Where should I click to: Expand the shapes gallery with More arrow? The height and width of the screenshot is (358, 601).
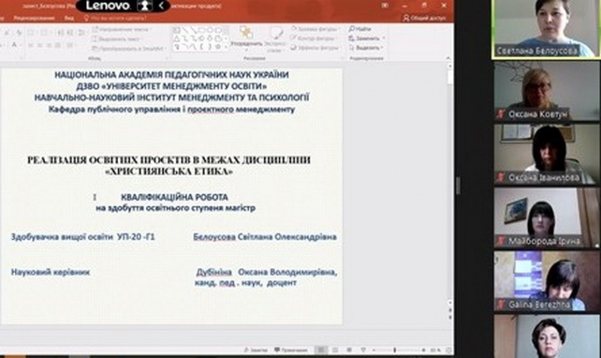coord(226,47)
